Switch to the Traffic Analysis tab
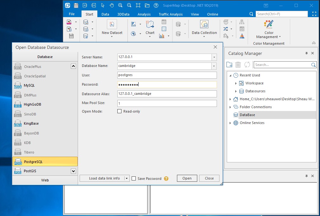The height and width of the screenshot is (216, 320). [x=171, y=14]
